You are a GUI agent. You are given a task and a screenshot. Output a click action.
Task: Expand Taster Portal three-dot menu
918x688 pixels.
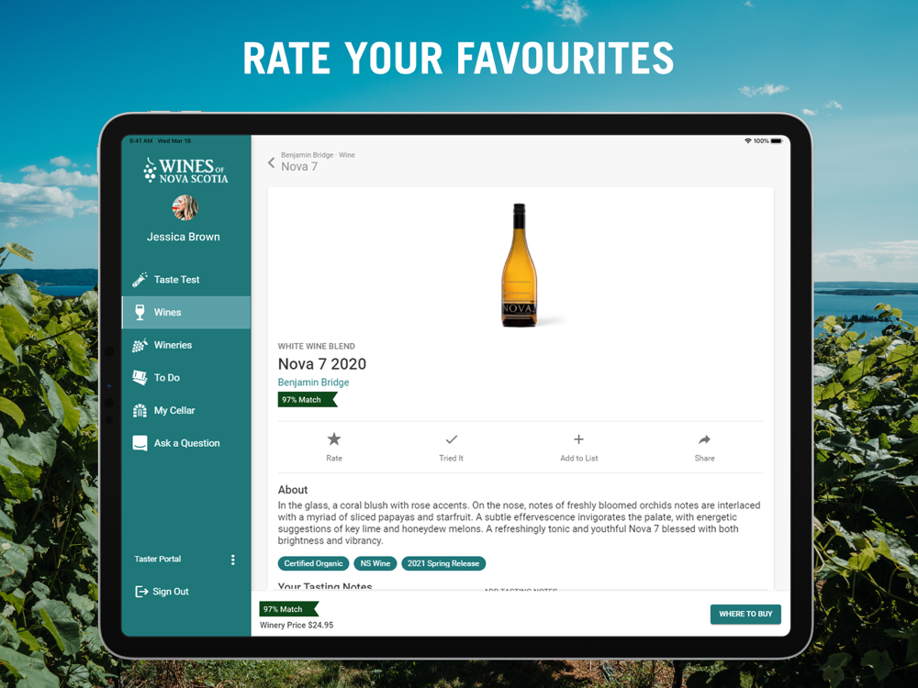pyautogui.click(x=233, y=560)
